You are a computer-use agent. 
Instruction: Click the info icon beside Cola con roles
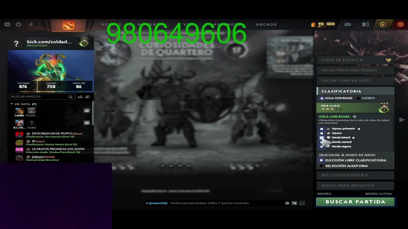[354, 117]
